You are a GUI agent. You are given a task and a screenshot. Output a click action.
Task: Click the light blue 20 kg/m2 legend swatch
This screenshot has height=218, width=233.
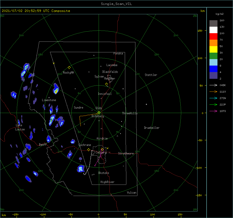[x=213, y=62]
